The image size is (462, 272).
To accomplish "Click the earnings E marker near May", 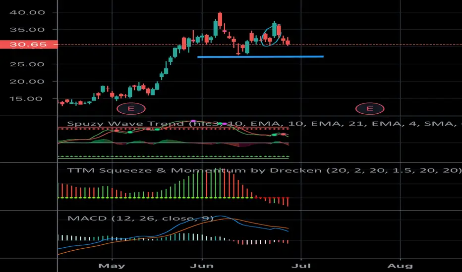I will pos(131,108).
